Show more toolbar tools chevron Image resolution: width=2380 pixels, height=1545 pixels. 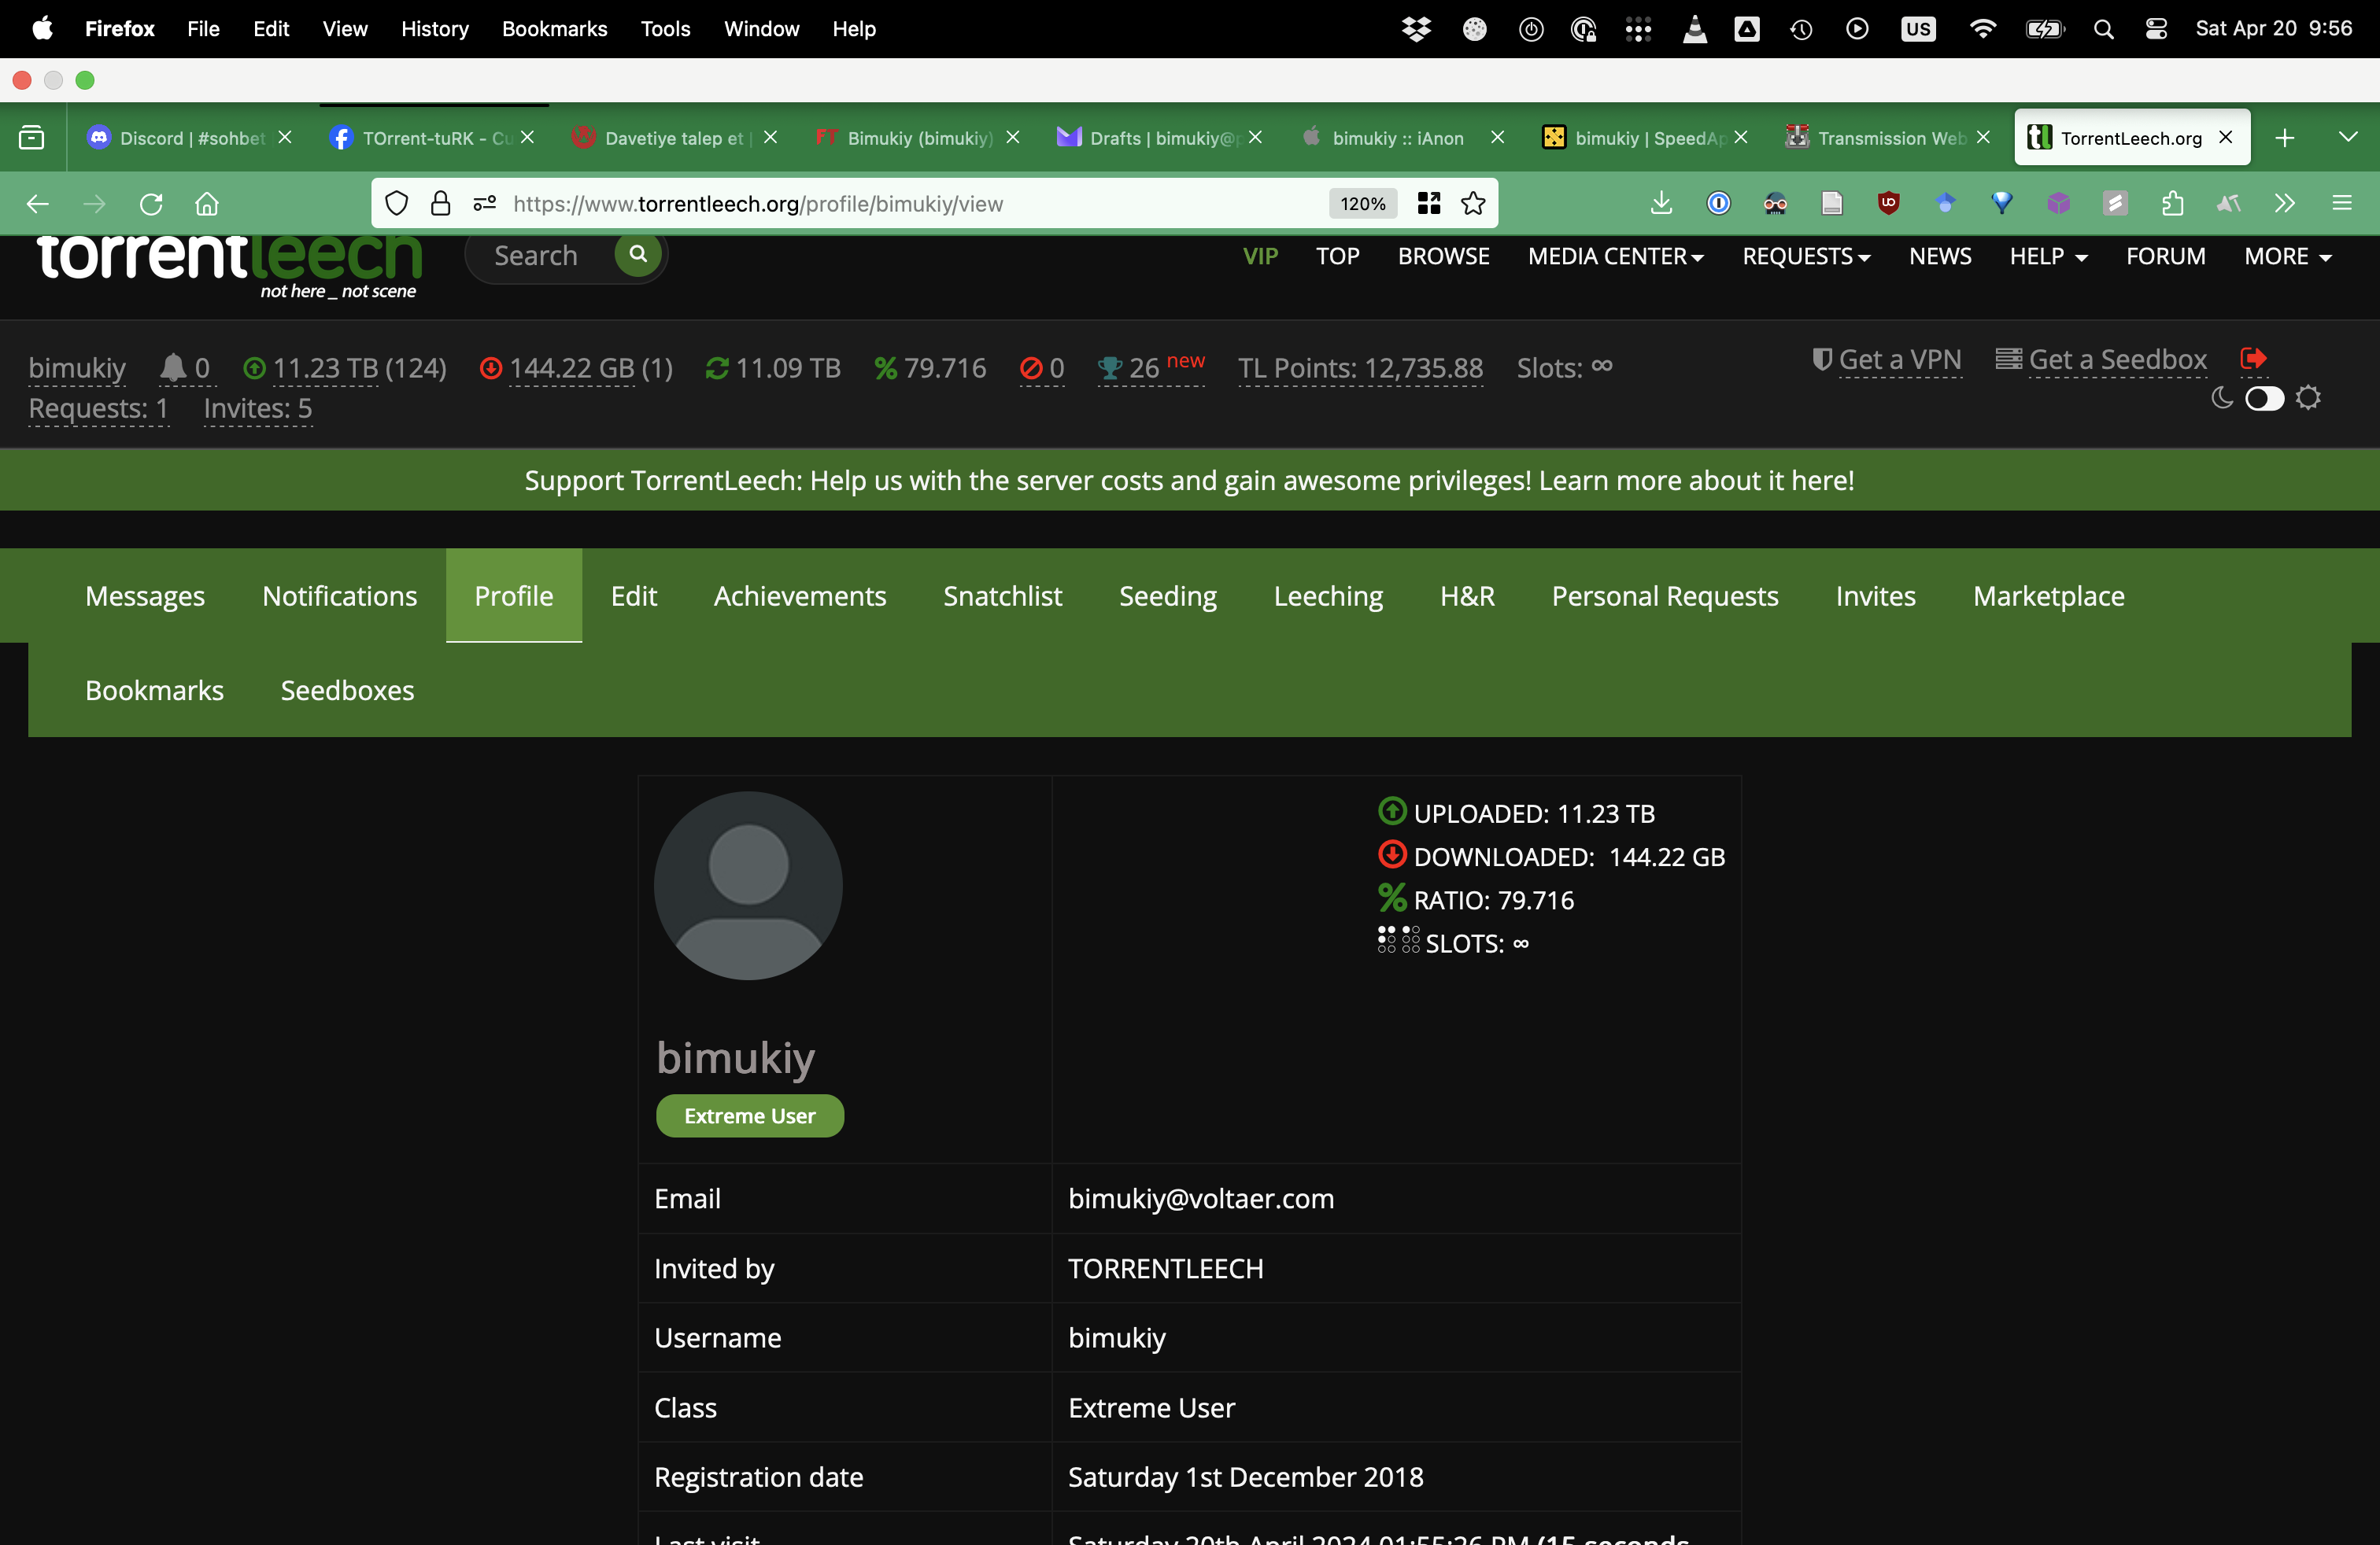pos(2285,204)
